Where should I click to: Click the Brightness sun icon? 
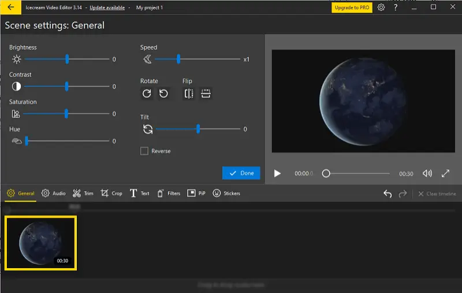(17, 60)
